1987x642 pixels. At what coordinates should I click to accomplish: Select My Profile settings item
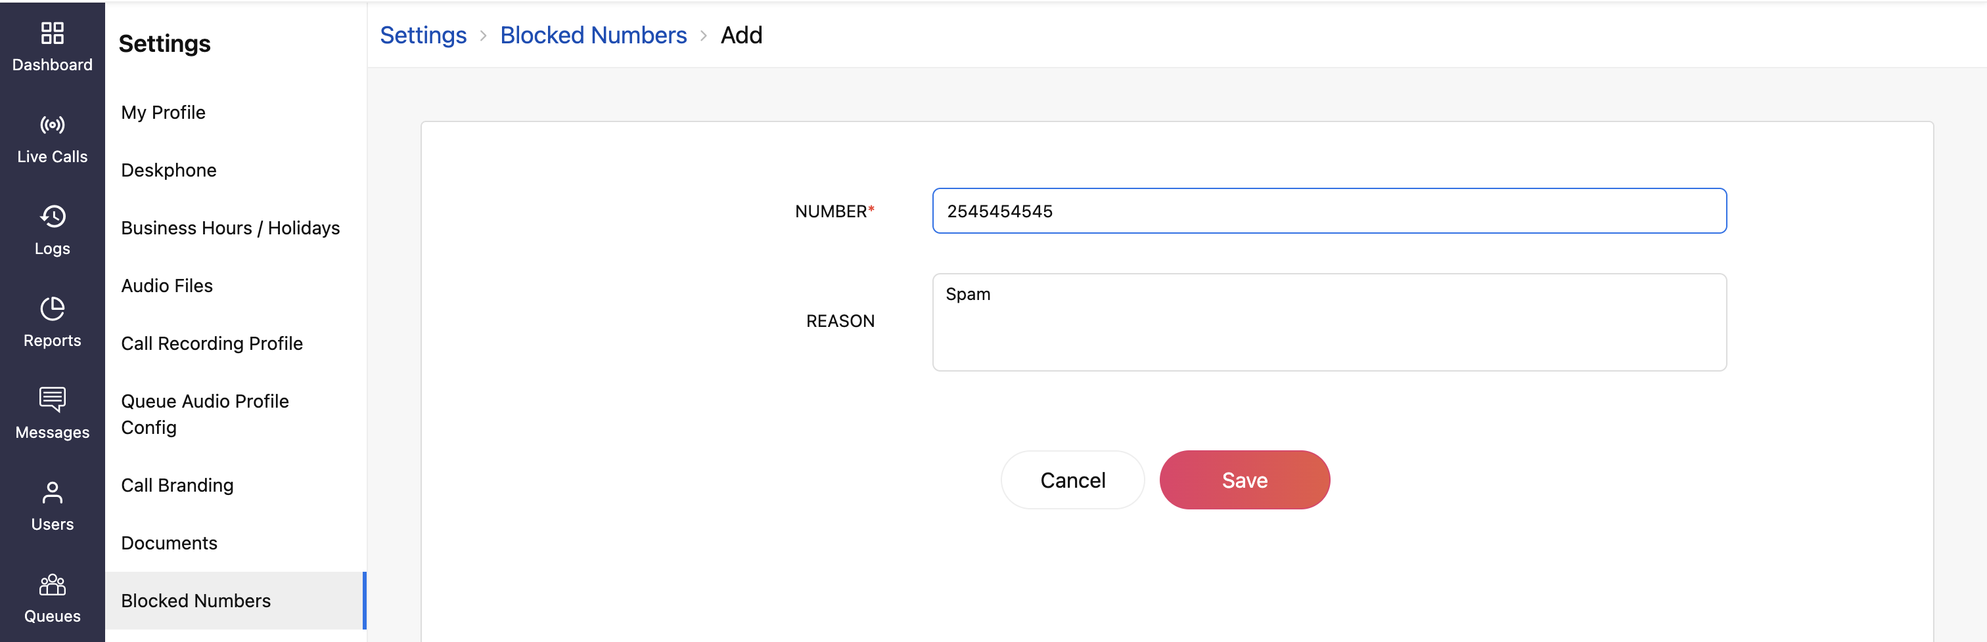pos(164,112)
